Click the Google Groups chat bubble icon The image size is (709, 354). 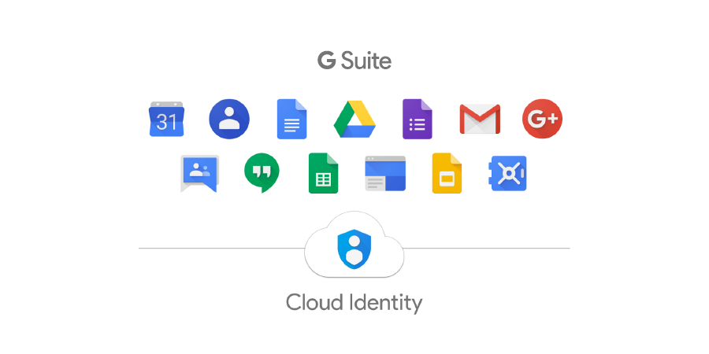click(x=199, y=174)
